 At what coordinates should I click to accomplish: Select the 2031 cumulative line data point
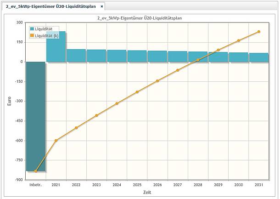pos(259,32)
